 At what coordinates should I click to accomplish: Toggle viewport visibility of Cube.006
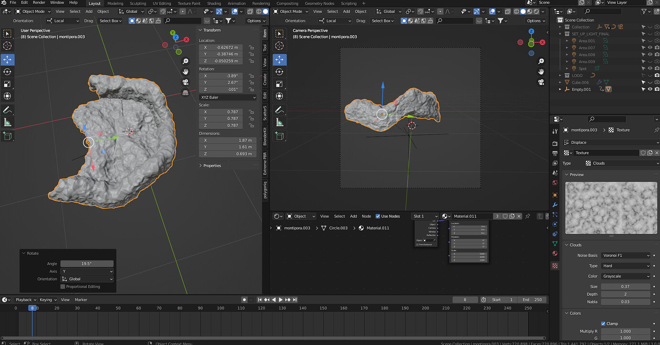pyautogui.click(x=650, y=82)
